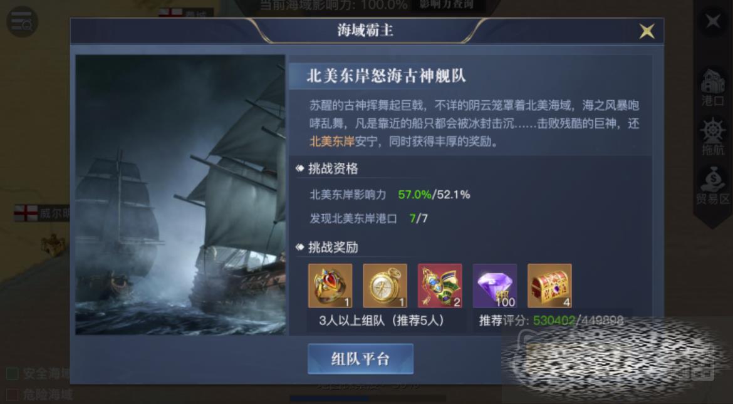Click the purple diamond reward with 100
The width and height of the screenshot is (733, 404).
click(x=494, y=286)
